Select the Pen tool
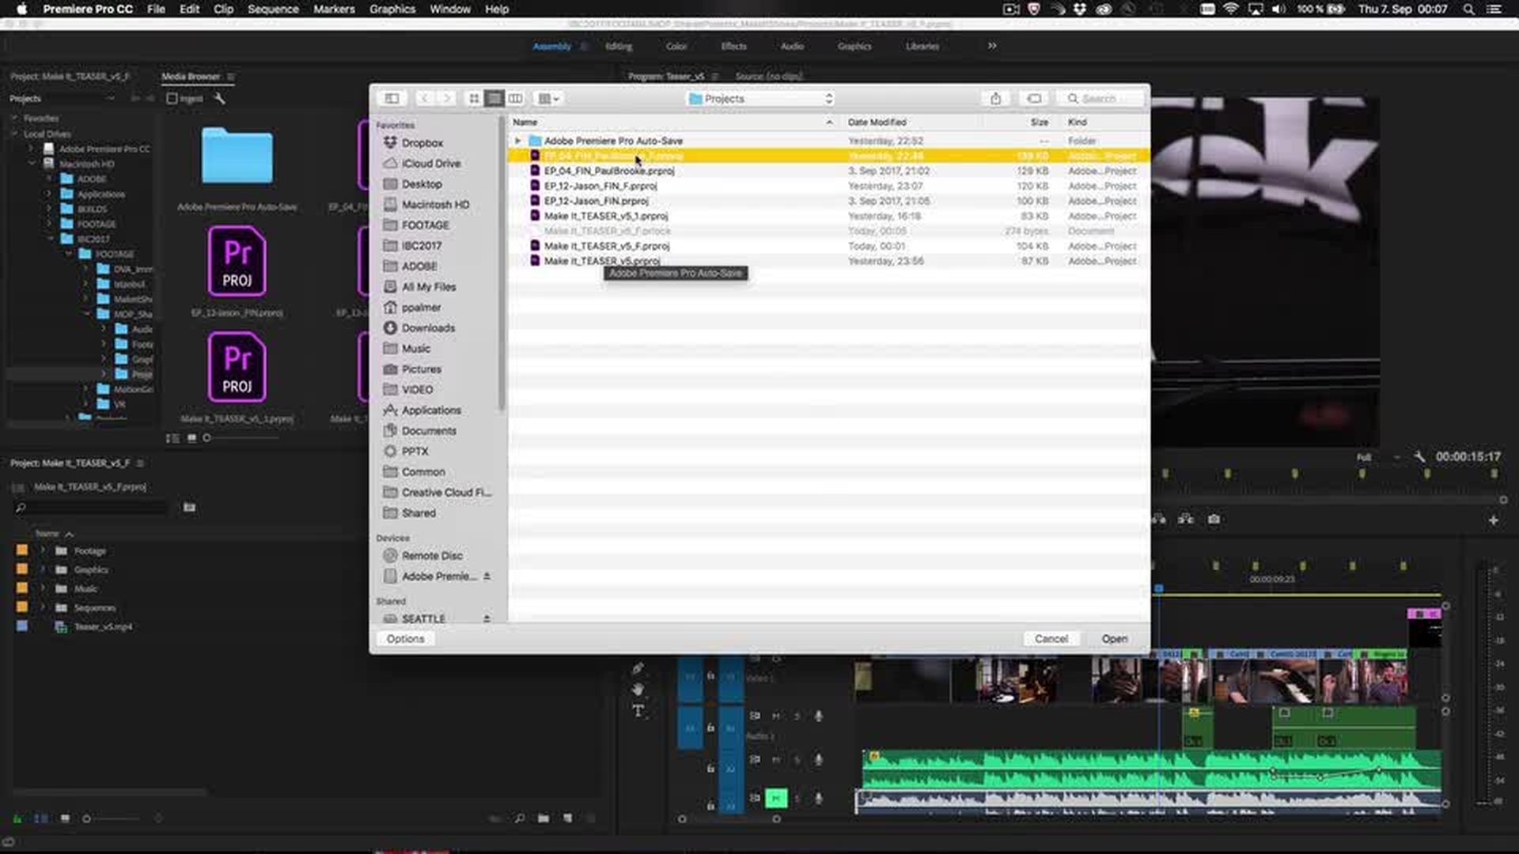 coord(638,668)
